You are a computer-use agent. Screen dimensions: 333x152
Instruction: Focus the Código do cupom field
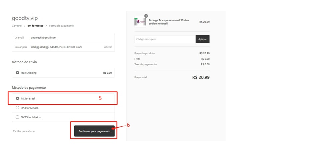point(165,39)
